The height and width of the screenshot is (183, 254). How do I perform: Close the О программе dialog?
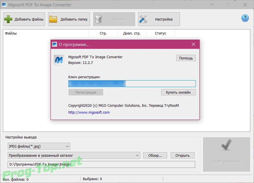click(193, 44)
